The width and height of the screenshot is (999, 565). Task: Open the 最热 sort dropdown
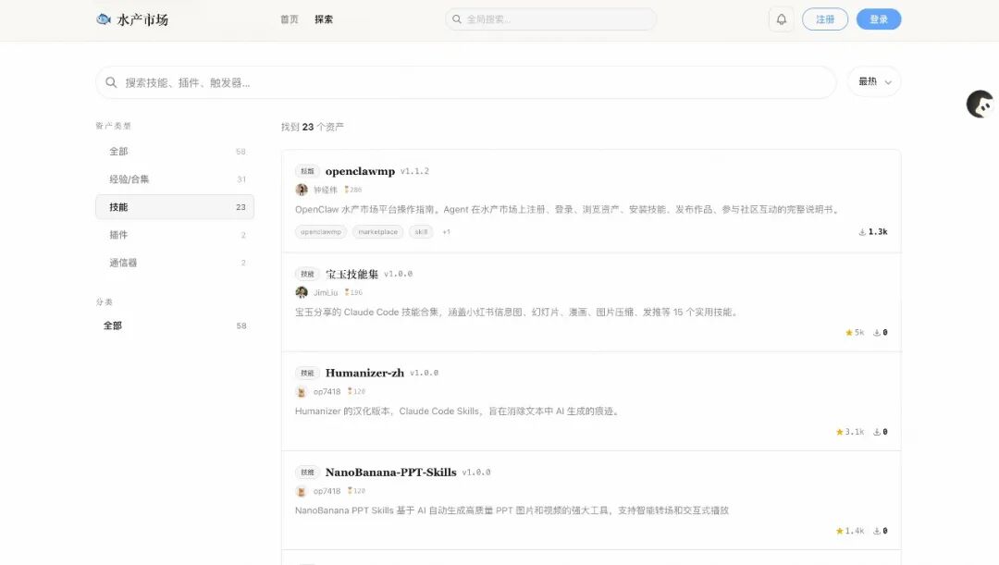click(873, 81)
